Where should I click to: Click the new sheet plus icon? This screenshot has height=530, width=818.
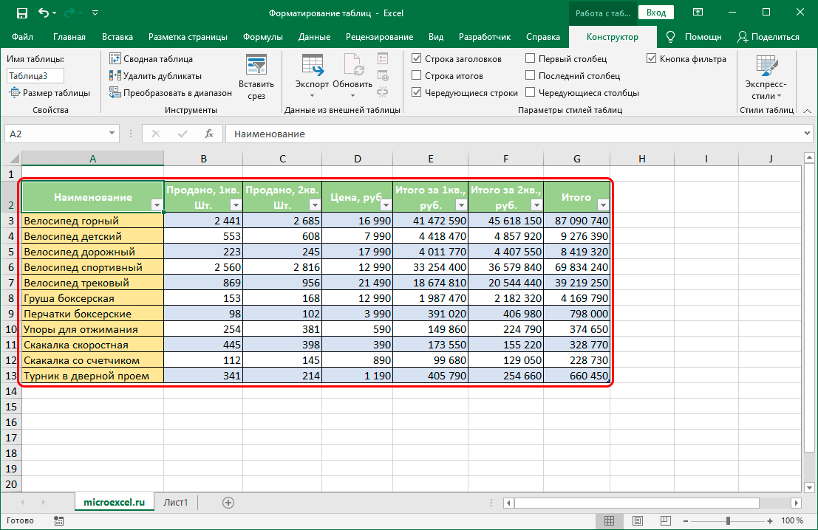click(228, 503)
